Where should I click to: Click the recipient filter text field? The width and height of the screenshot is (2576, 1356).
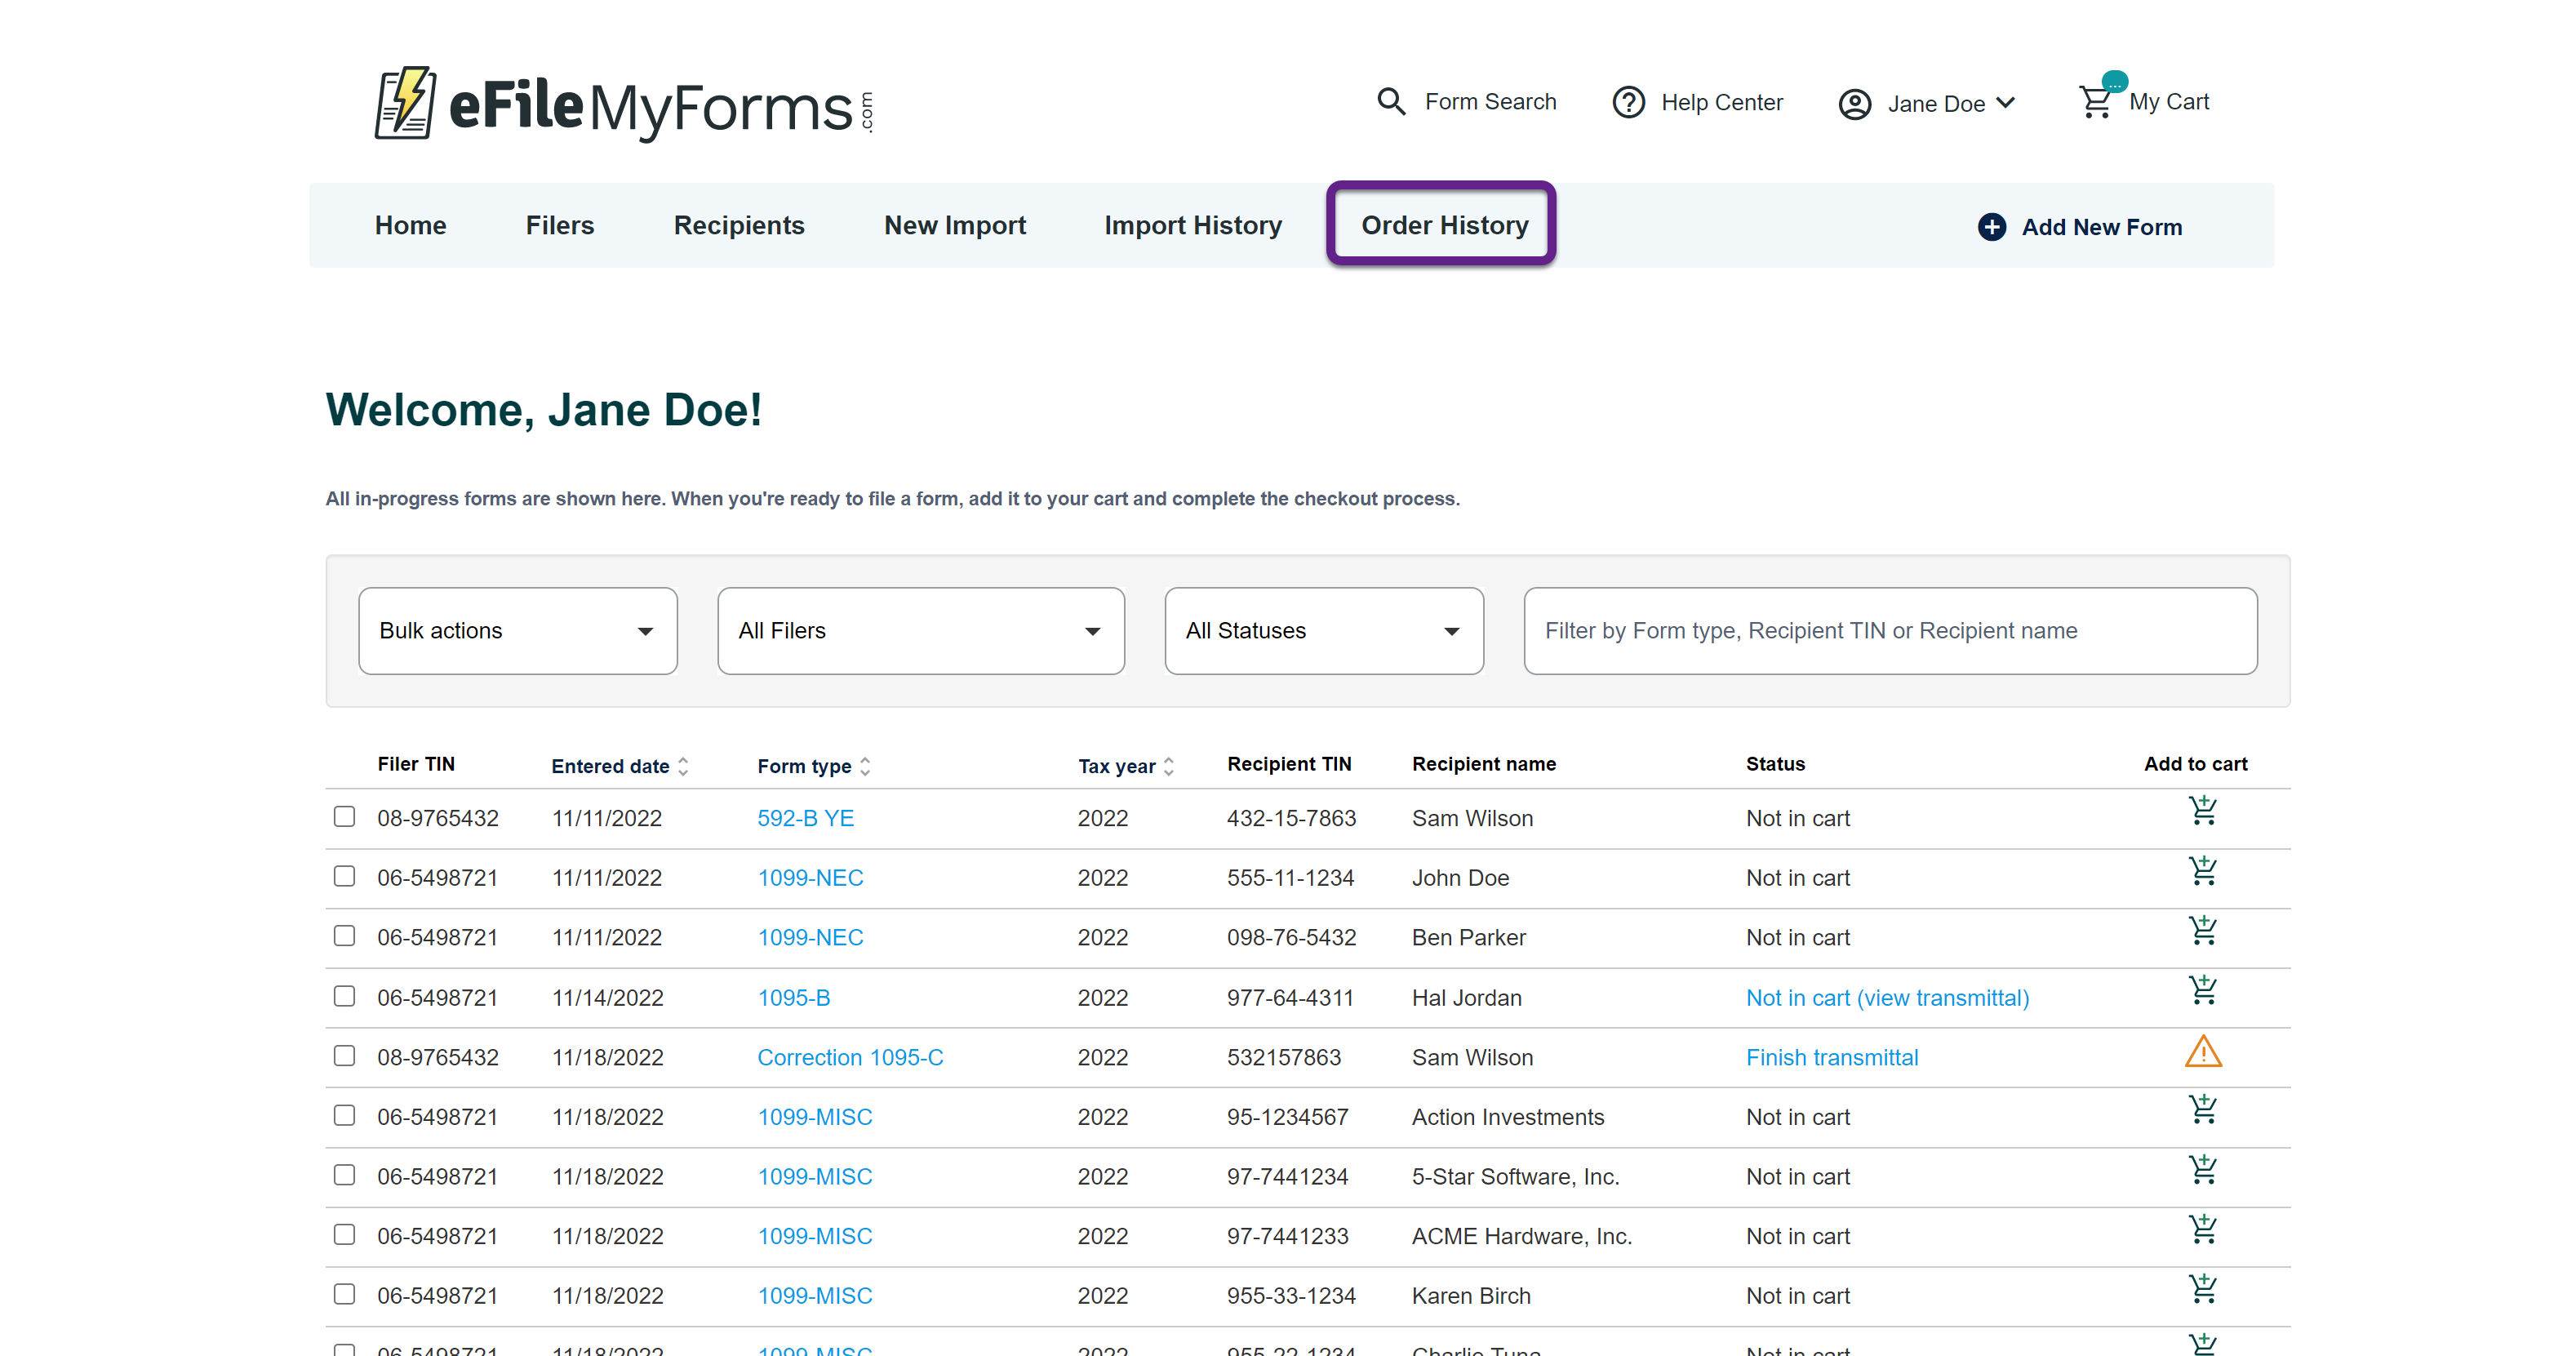click(x=1889, y=631)
